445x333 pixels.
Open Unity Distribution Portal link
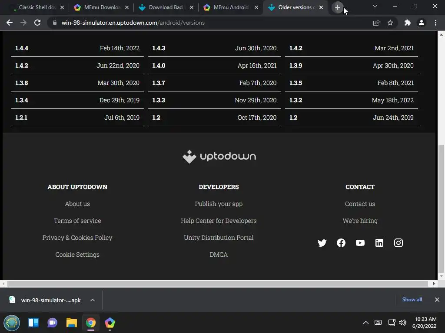tap(219, 238)
